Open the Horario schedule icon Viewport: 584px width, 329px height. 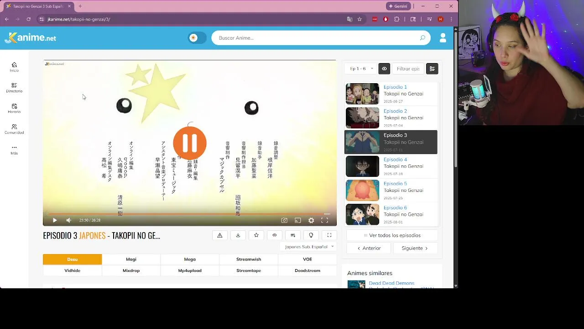(14, 108)
